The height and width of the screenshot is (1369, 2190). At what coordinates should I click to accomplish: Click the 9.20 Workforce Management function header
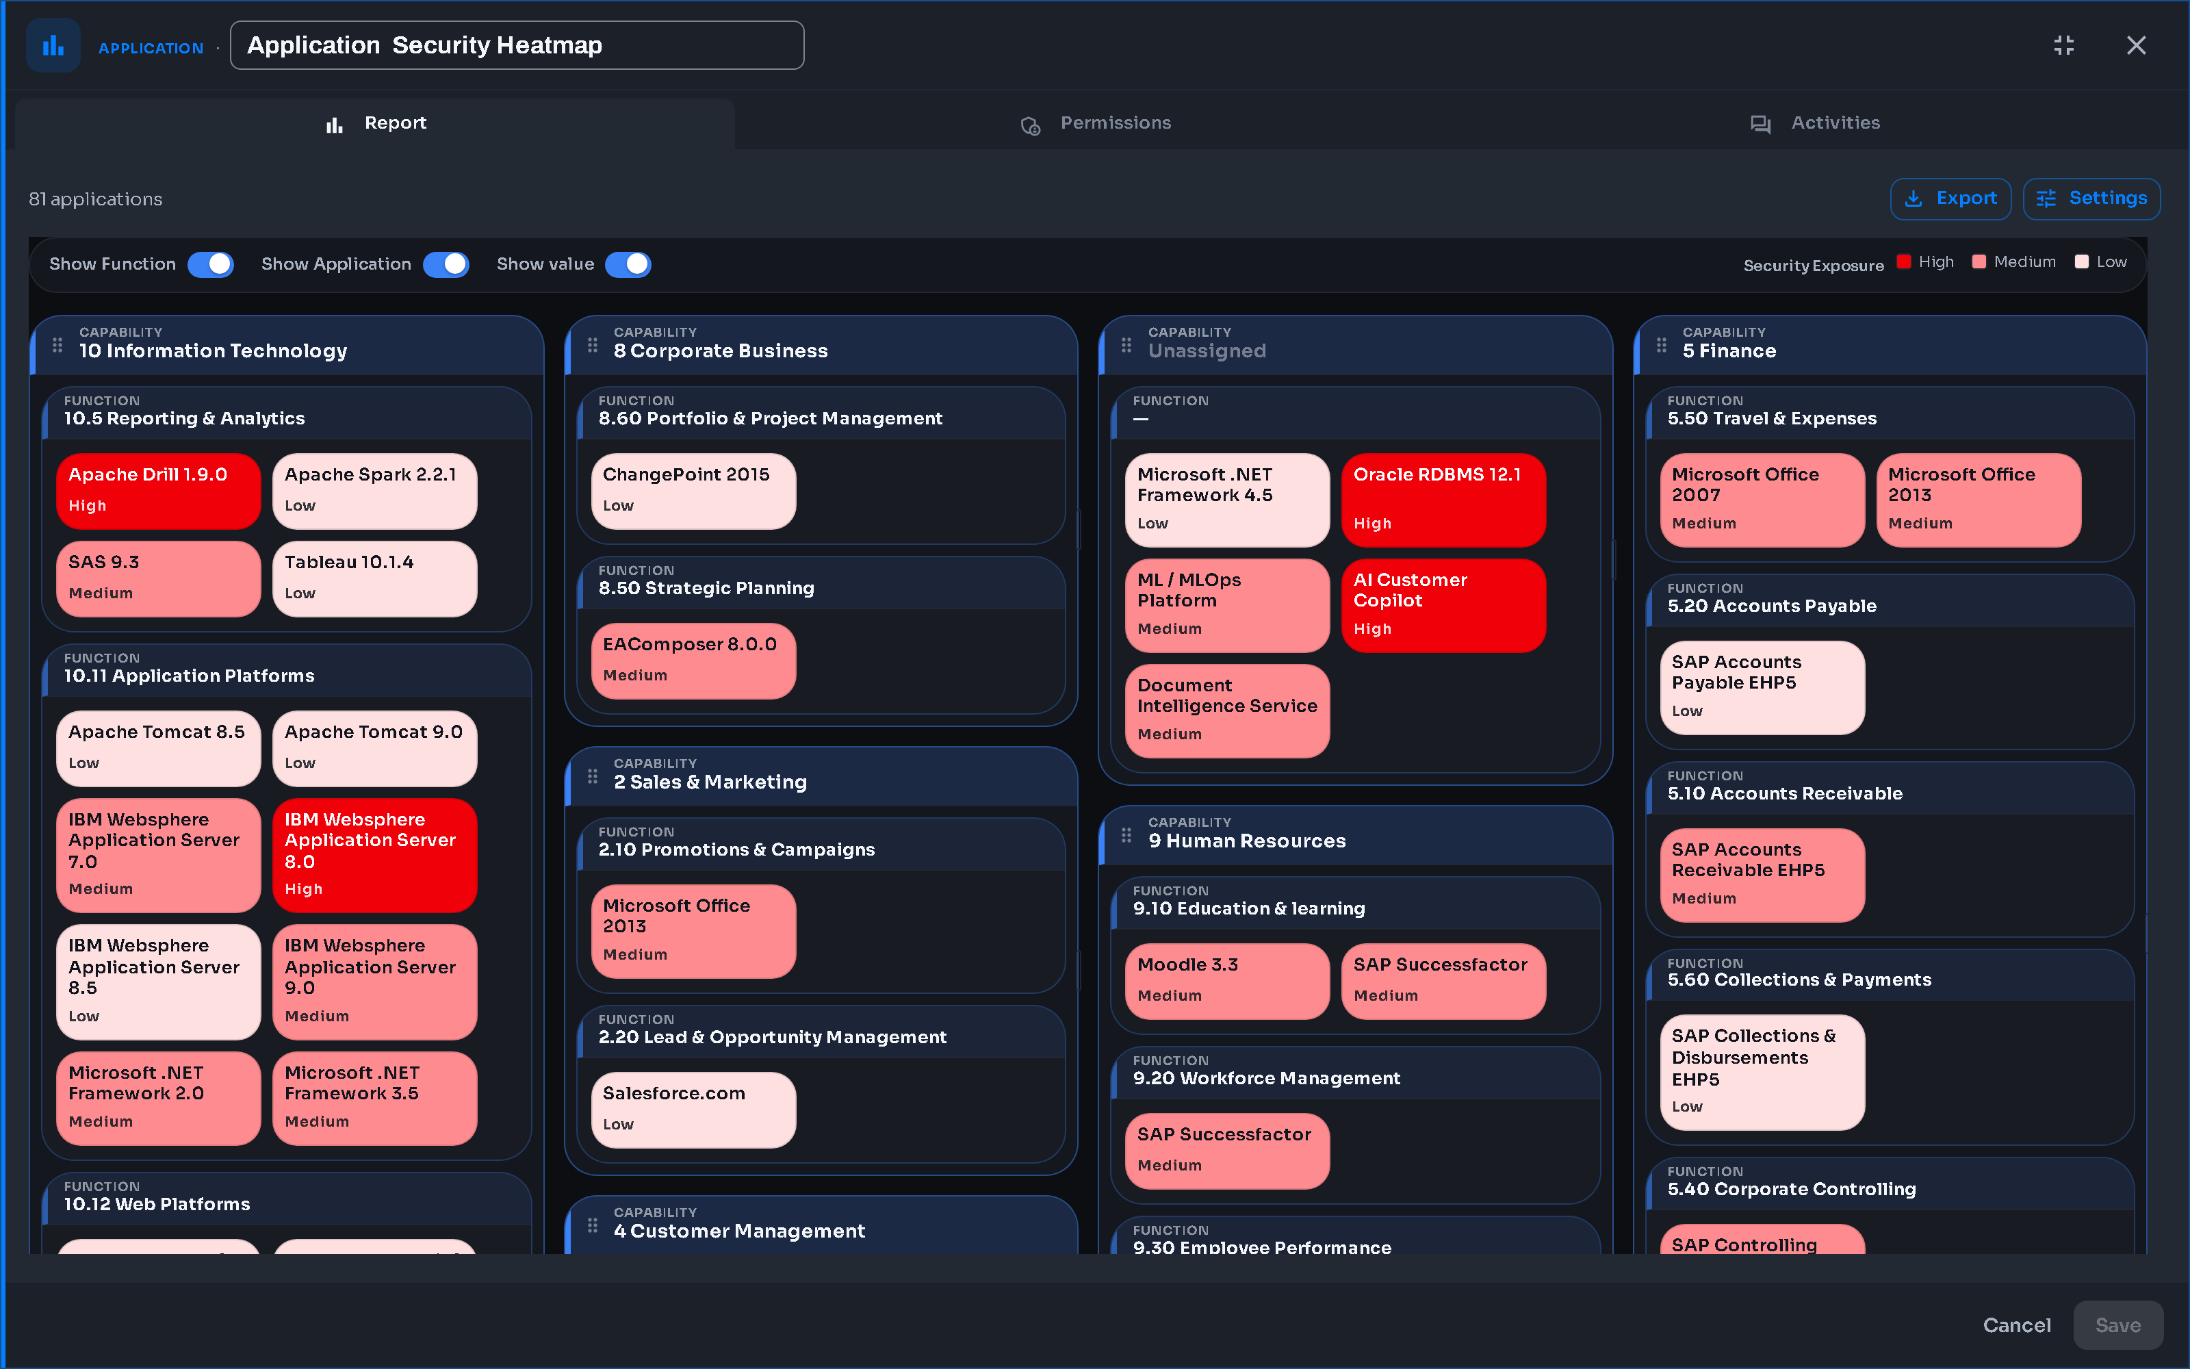coord(1356,1072)
